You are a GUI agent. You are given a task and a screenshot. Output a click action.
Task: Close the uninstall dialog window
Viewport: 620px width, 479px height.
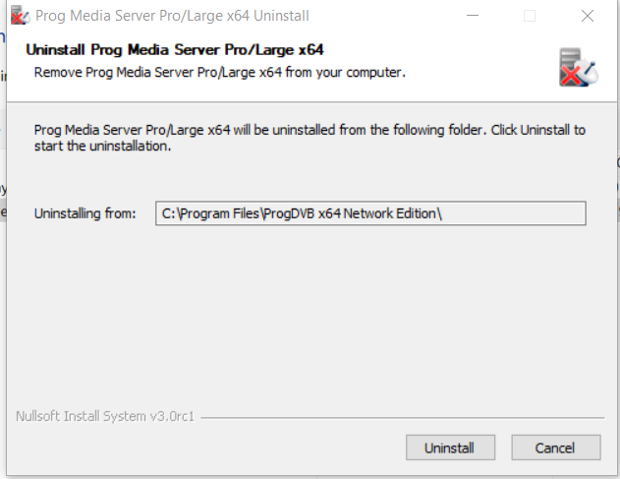tap(588, 17)
